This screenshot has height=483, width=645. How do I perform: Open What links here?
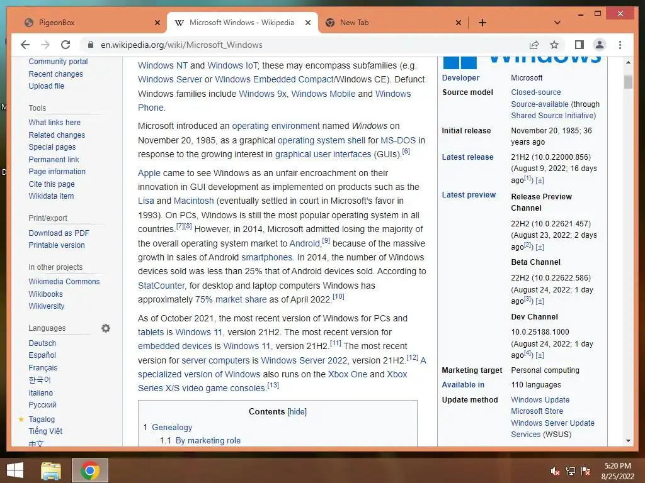(54, 123)
